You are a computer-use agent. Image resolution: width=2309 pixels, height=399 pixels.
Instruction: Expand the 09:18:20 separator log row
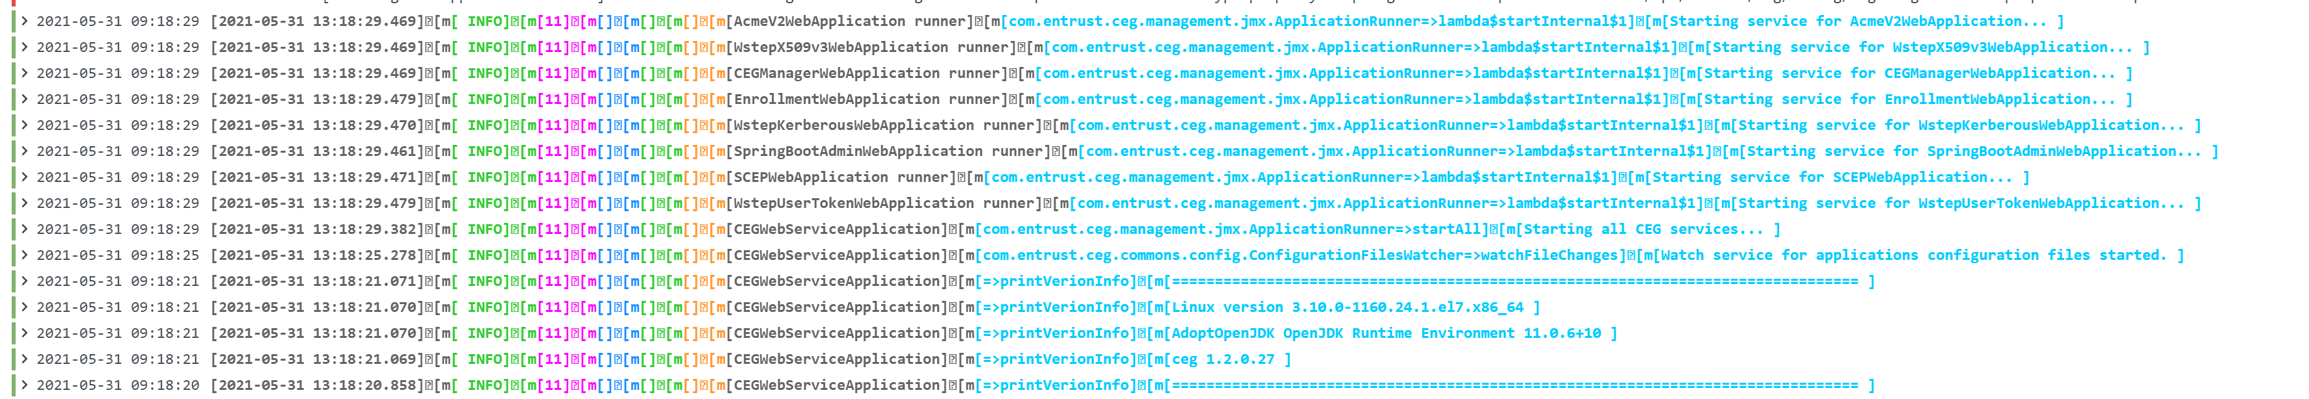25,385
